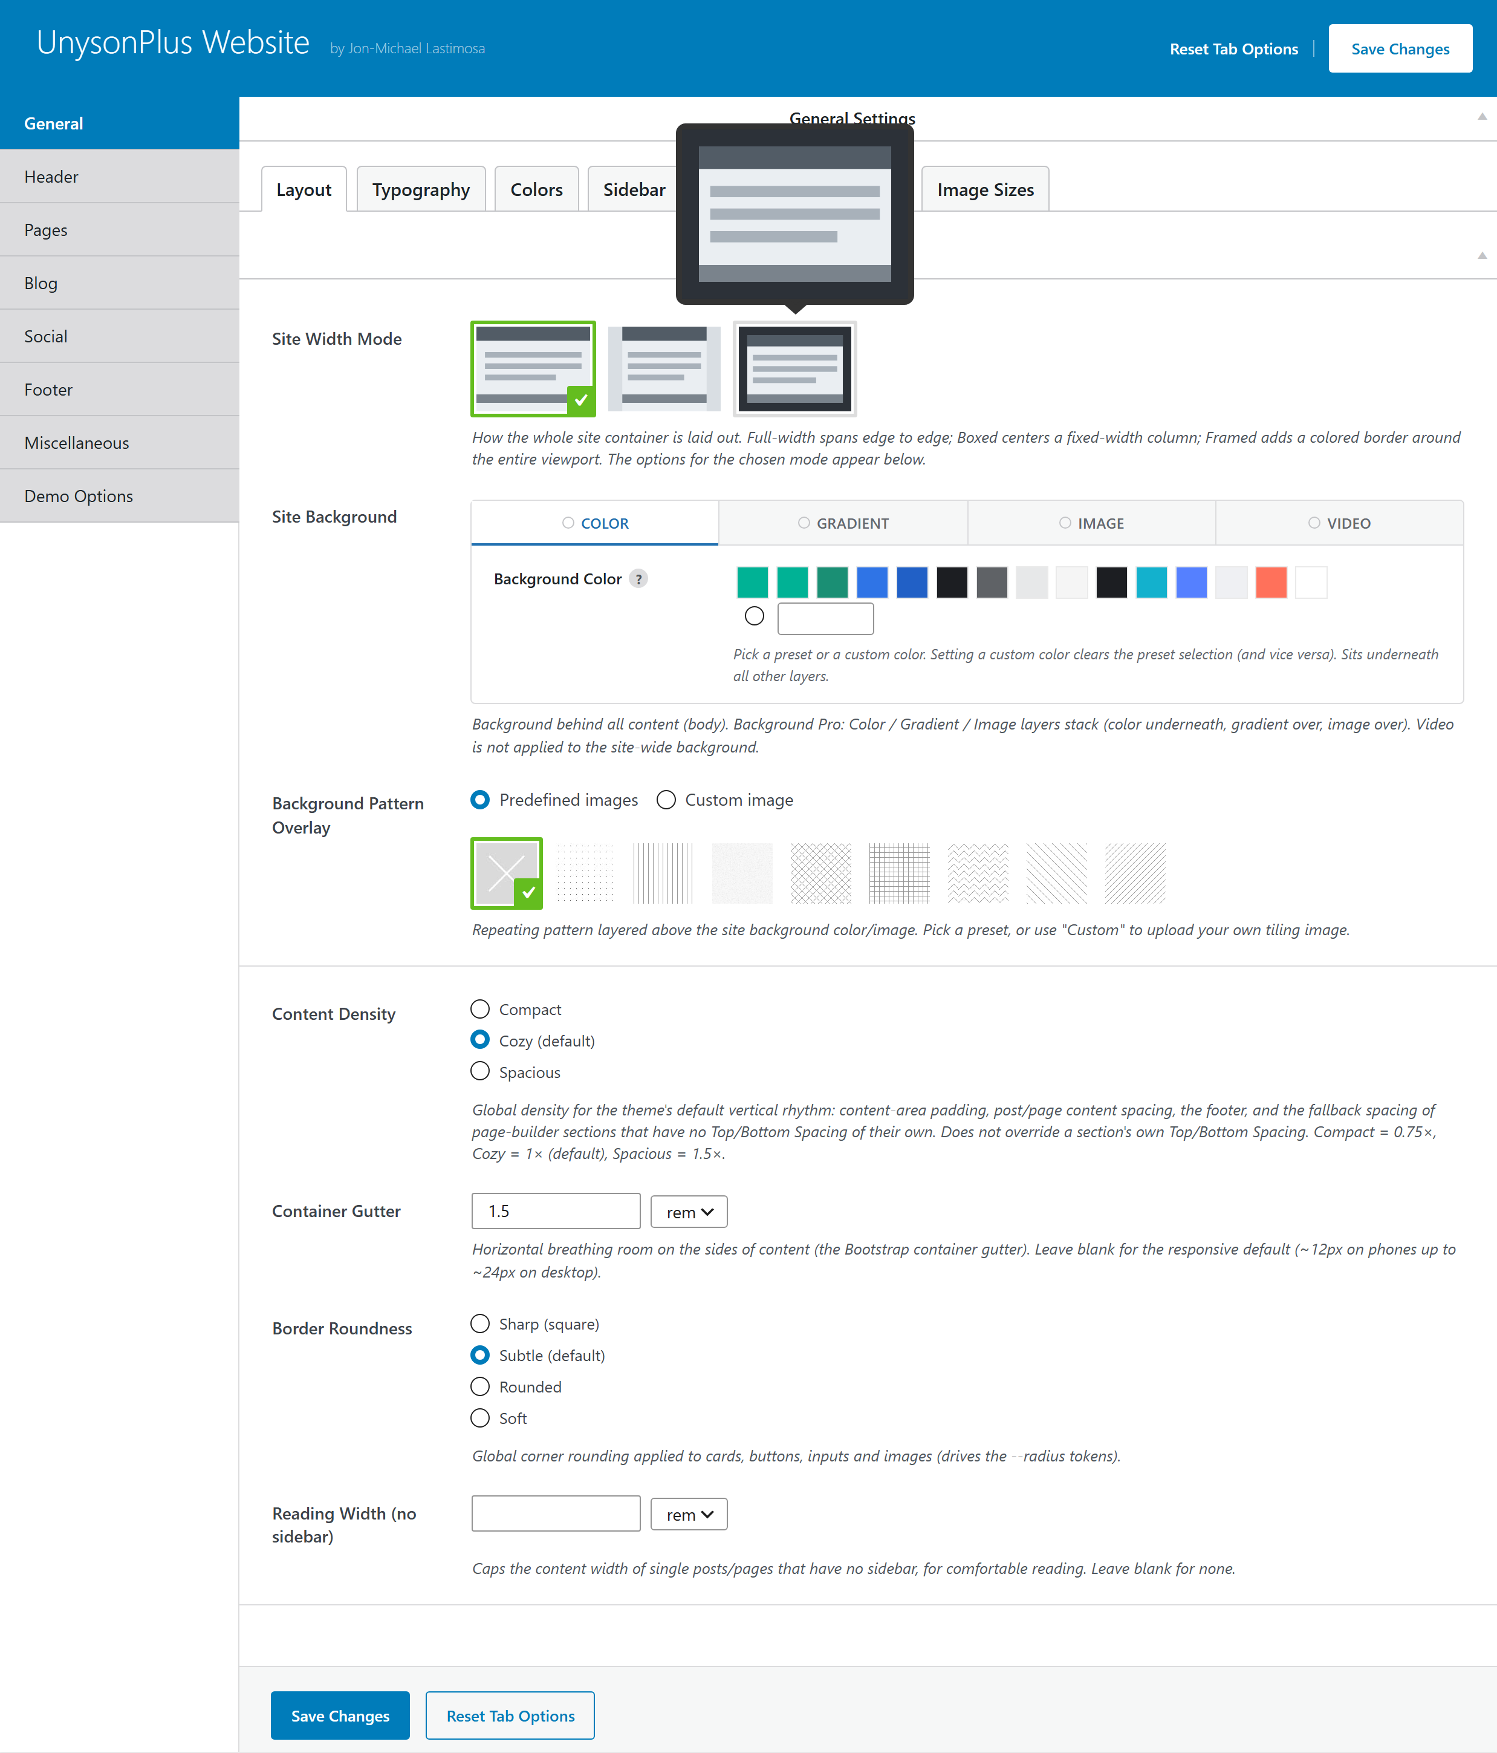Choose the dotted pattern overlay
Viewport: 1497px width, 1753px height.
point(585,873)
